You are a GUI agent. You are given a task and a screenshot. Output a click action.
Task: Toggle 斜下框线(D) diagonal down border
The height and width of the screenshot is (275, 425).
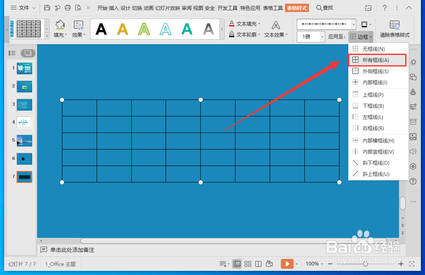point(378,163)
